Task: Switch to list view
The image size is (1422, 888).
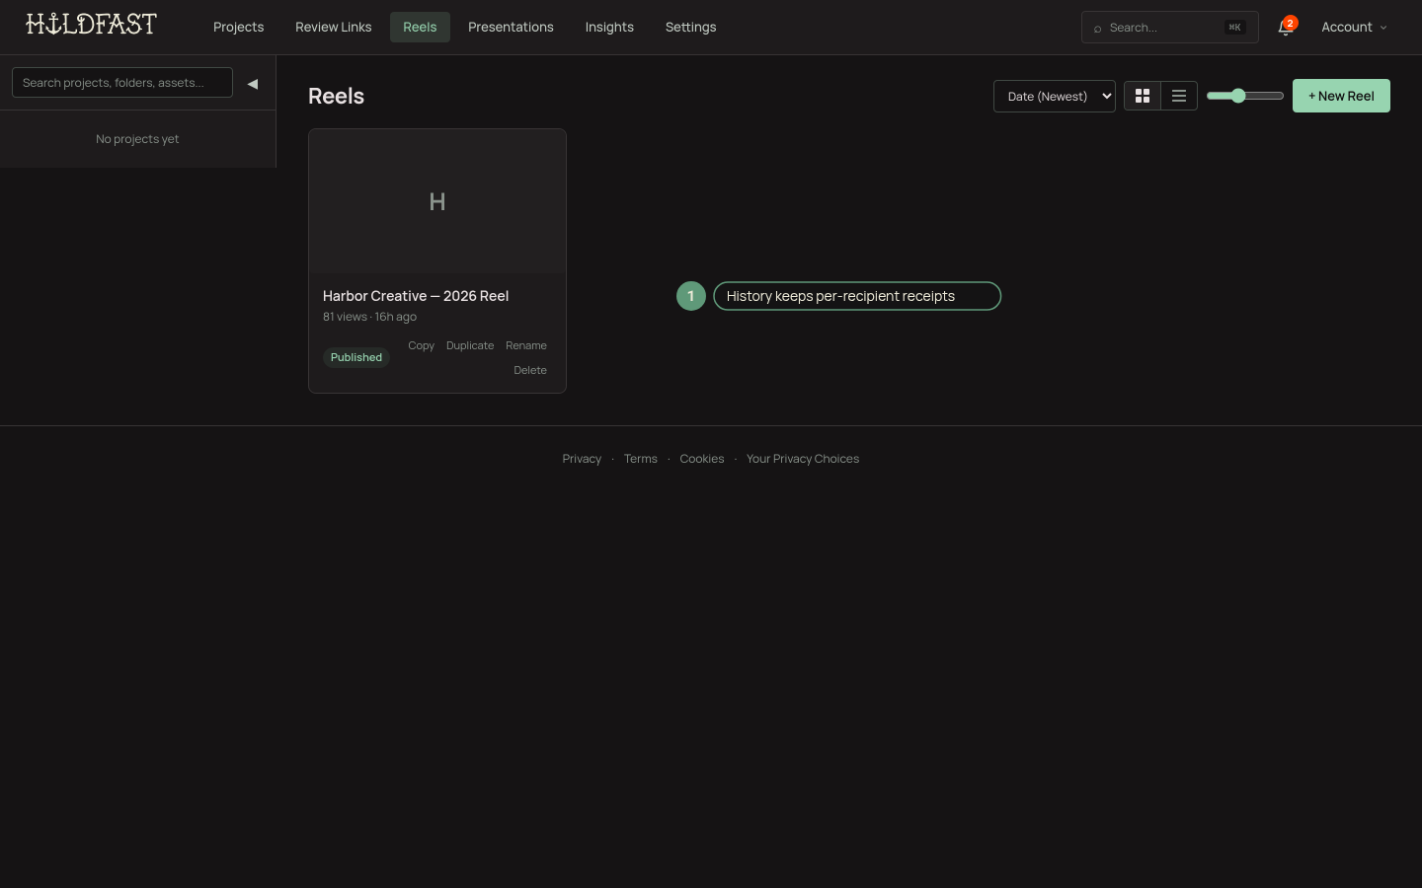Action: [x=1179, y=96]
